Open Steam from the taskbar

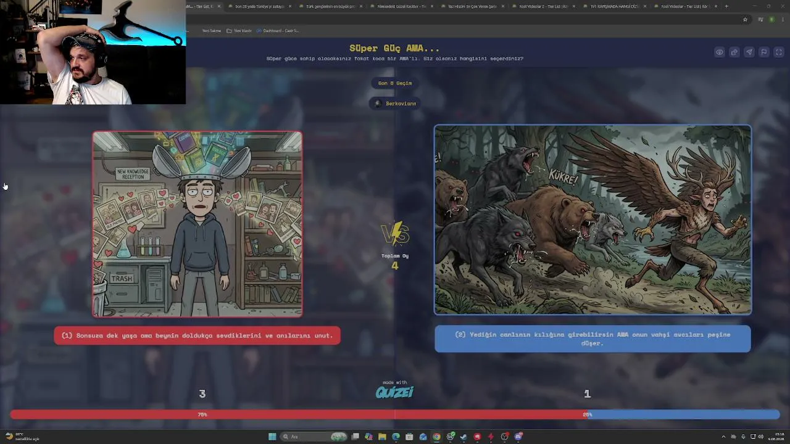pos(464,437)
